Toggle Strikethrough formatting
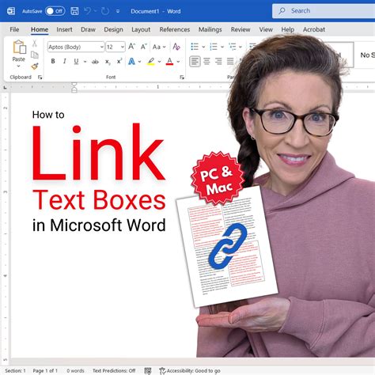The height and width of the screenshot is (375, 375). [x=95, y=62]
